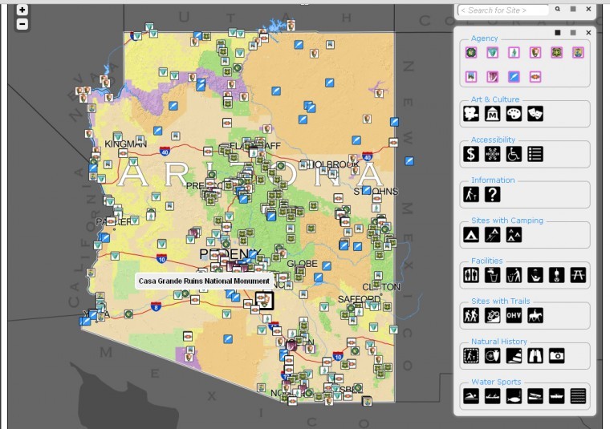Click the Search for Site field
The image size is (610, 429).
coord(503,10)
